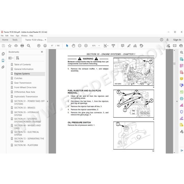
Task: Go to SECTION 33 - BRAKES bookmark
Action: coord(25,108)
